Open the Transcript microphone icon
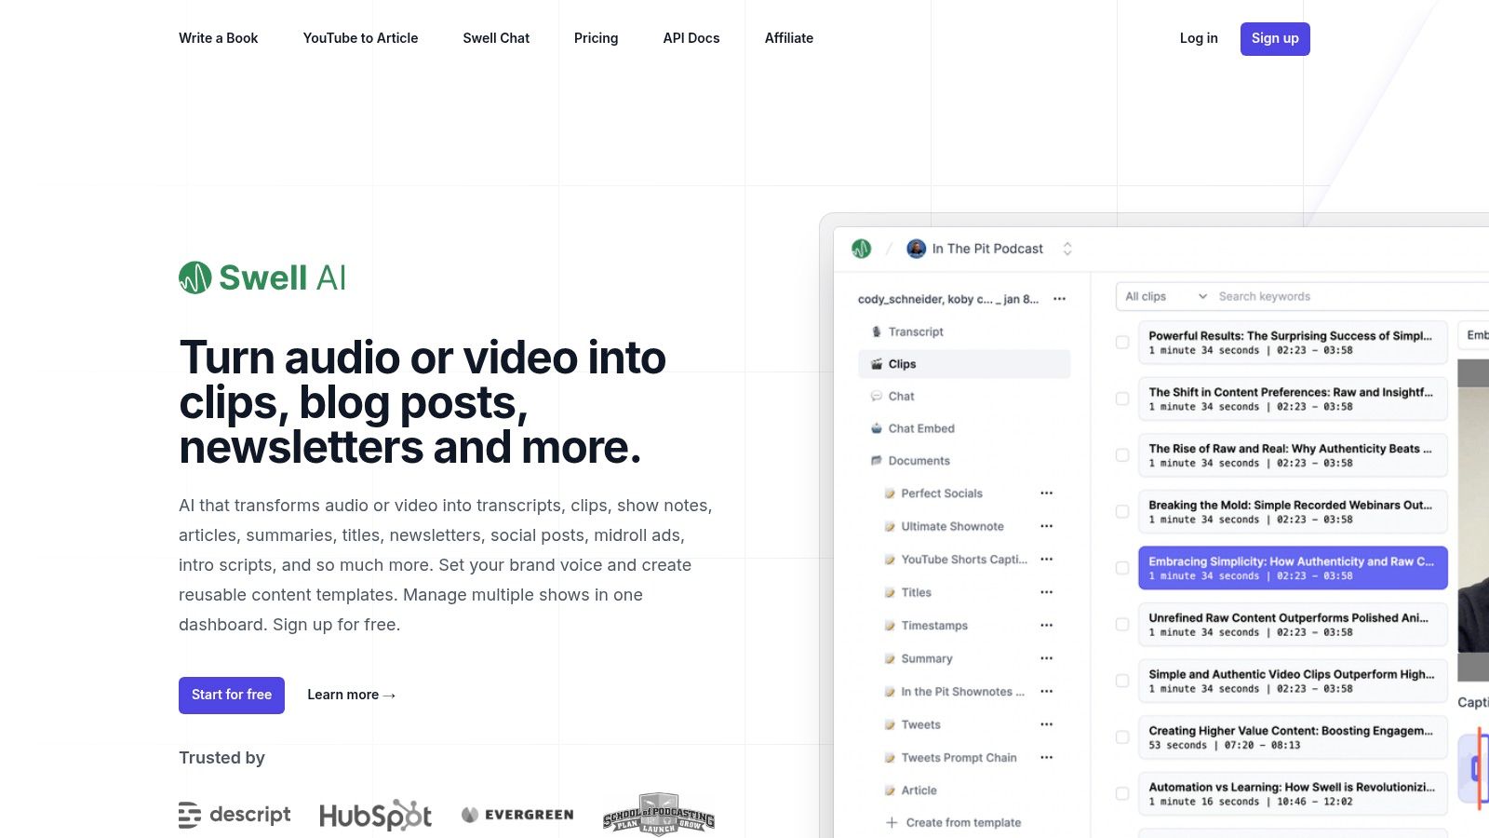Screen dimensions: 1489x838 coord(877,331)
